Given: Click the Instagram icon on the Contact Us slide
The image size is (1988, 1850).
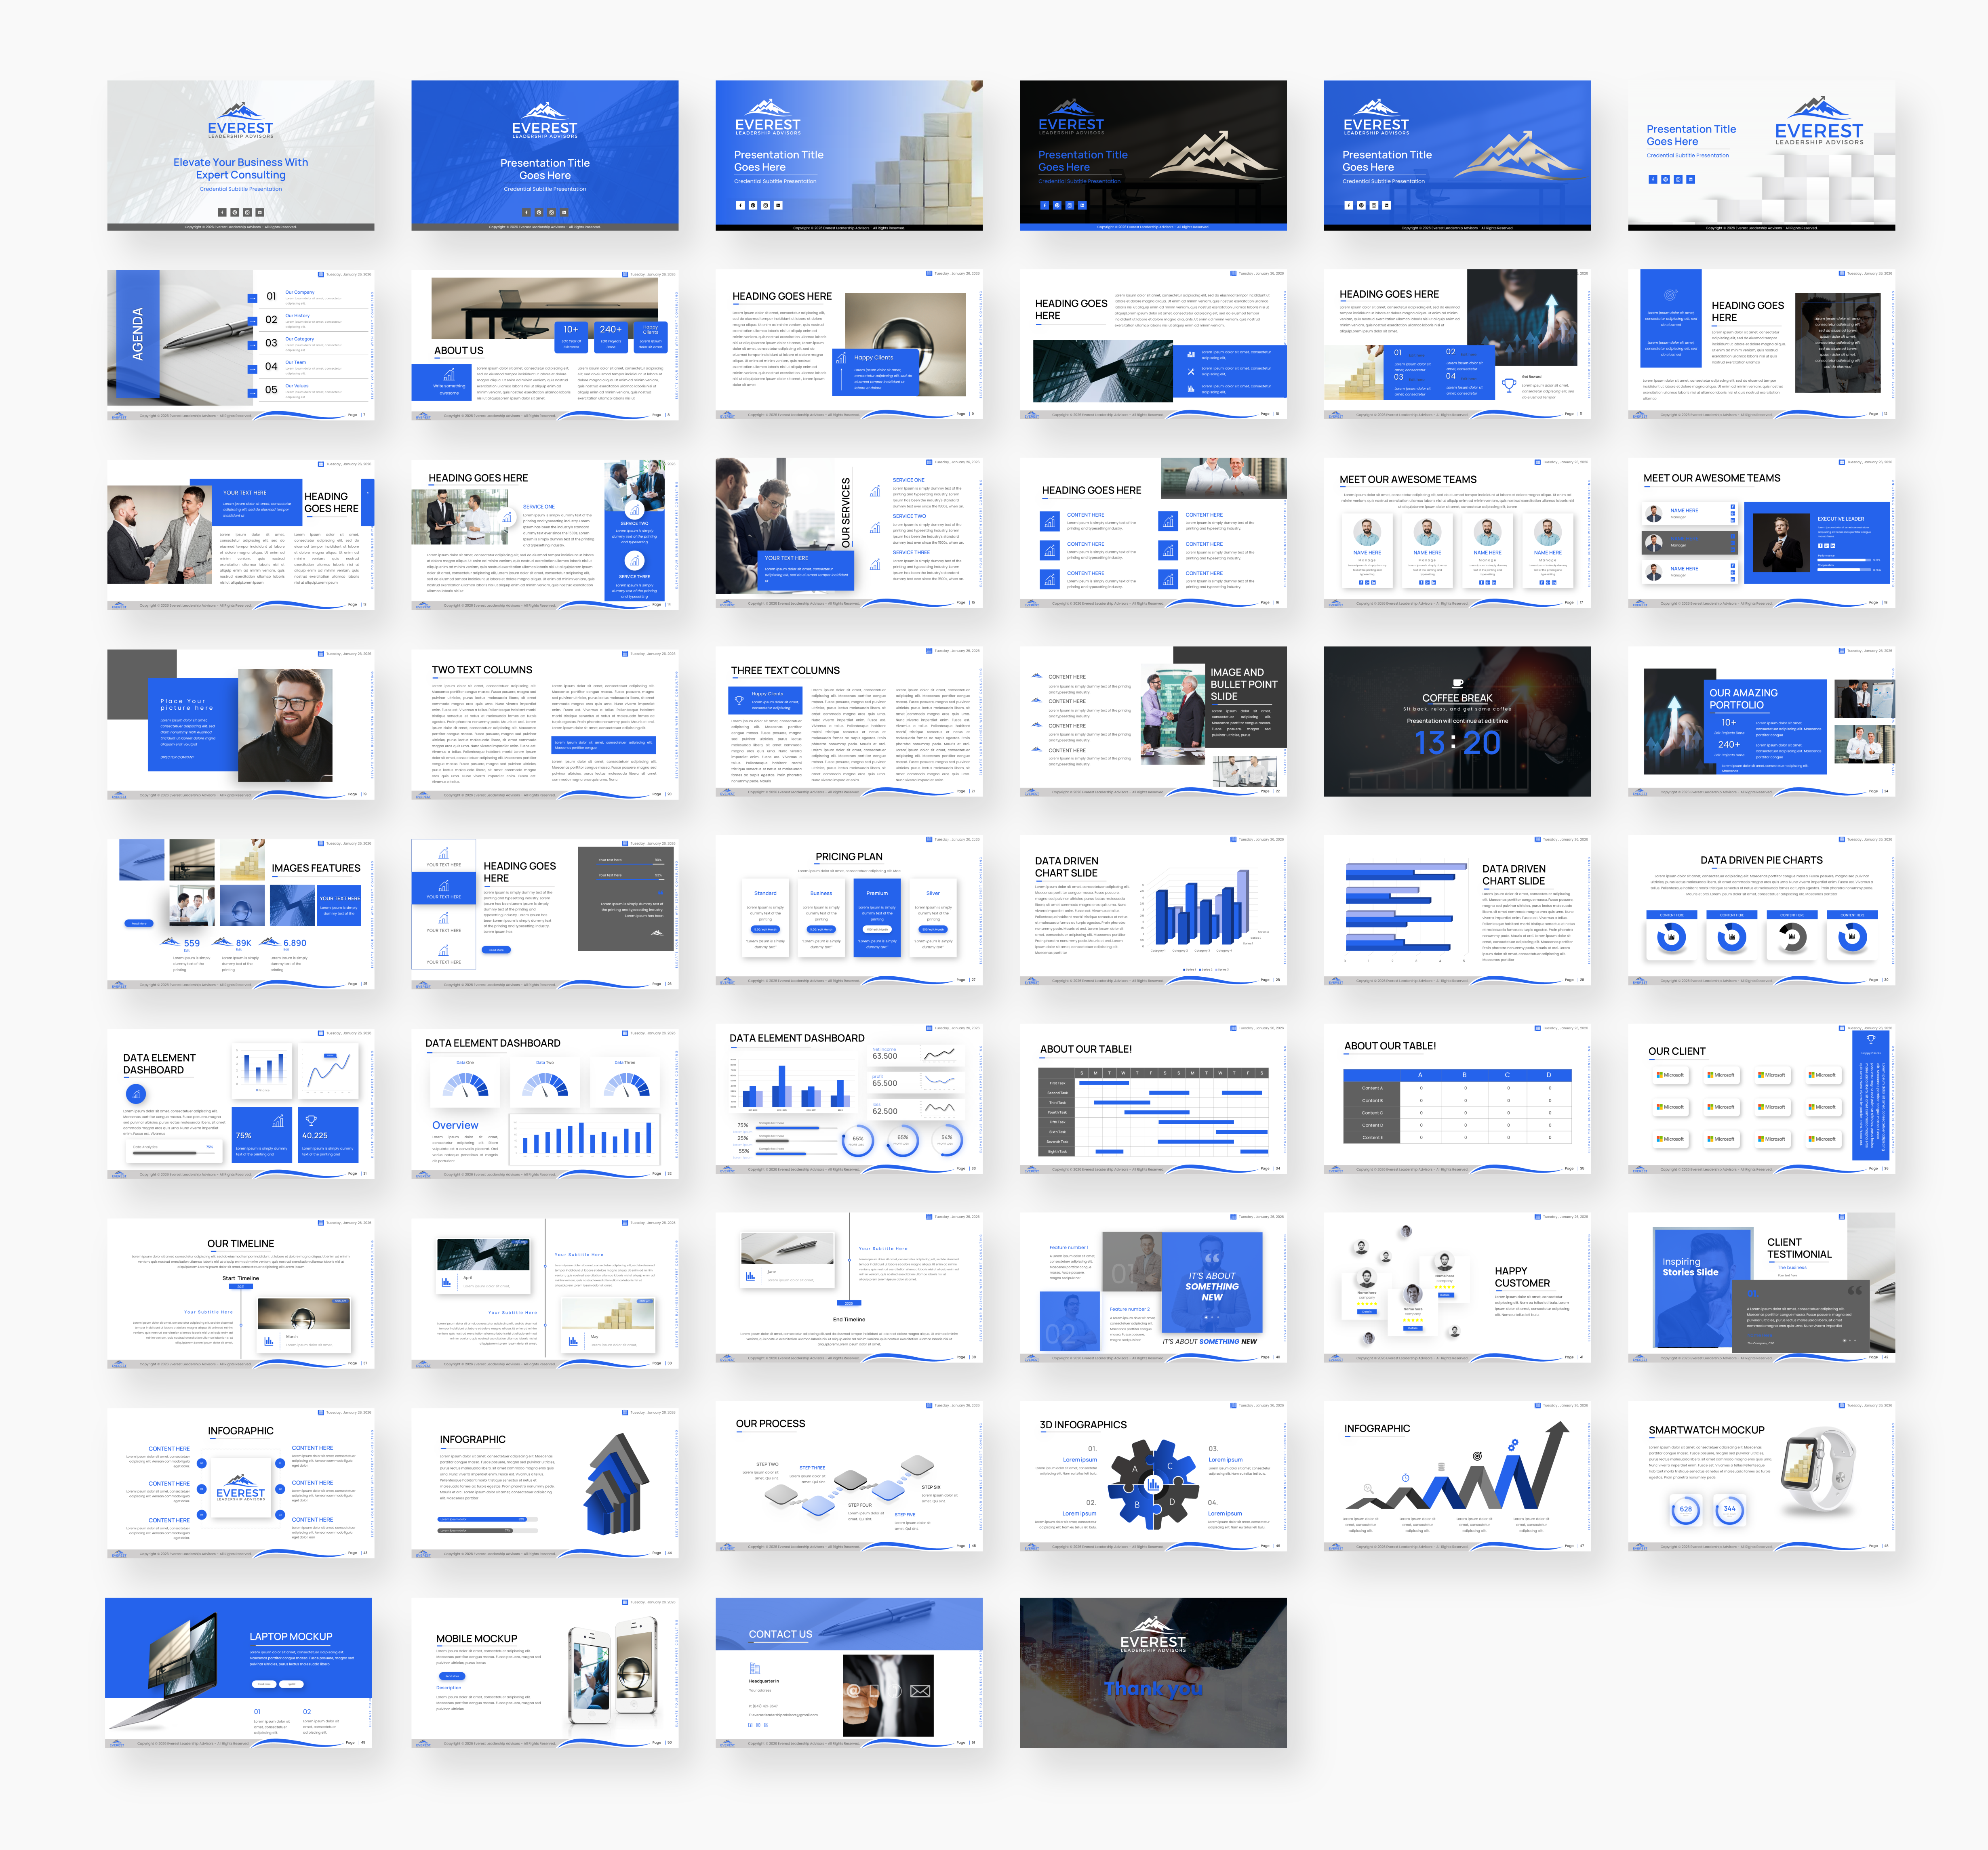Looking at the screenshot, I should pos(758,1725).
